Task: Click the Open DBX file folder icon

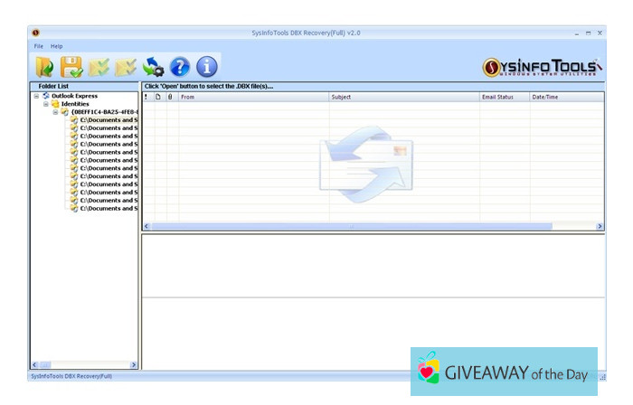Action: tap(44, 66)
